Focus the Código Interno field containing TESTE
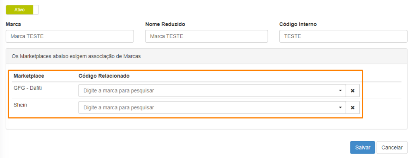The height and width of the screenshot is (158, 412). coord(344,36)
